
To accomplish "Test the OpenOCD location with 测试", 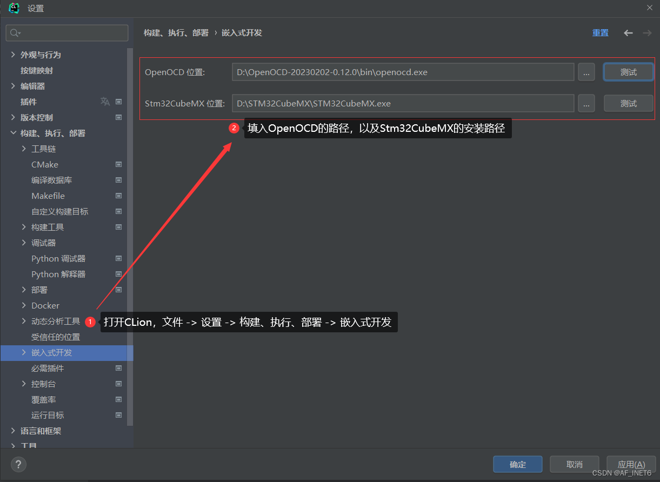I will (628, 72).
